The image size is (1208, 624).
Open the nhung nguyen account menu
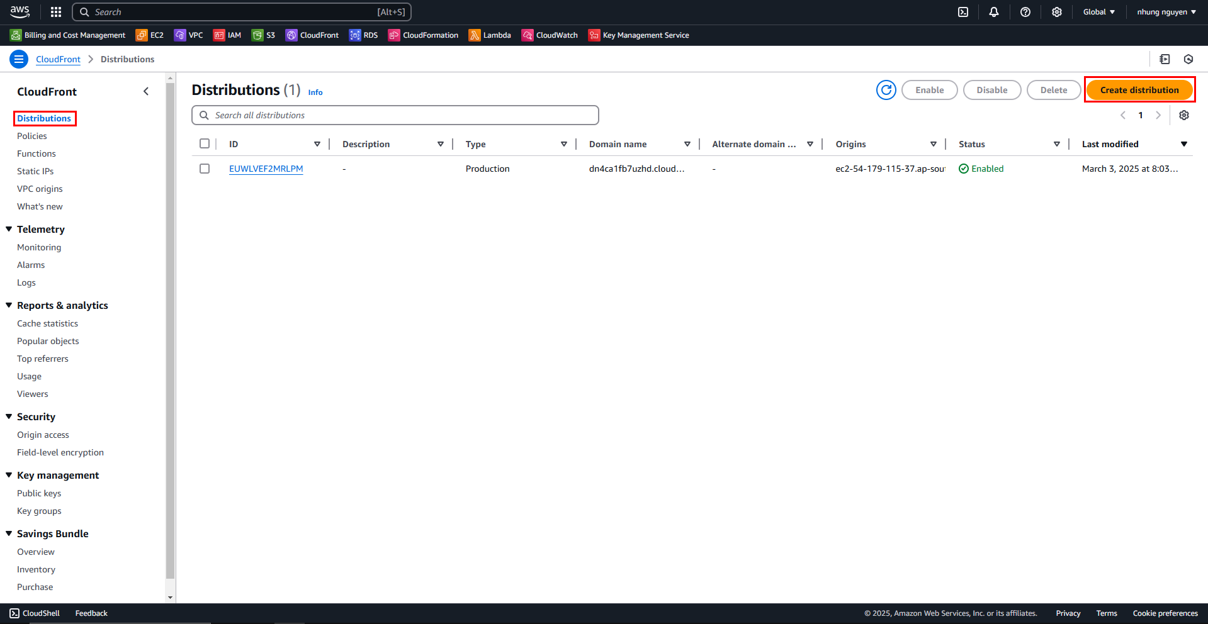(x=1166, y=12)
